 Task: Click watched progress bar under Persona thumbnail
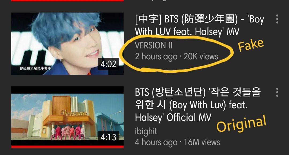click(x=67, y=146)
